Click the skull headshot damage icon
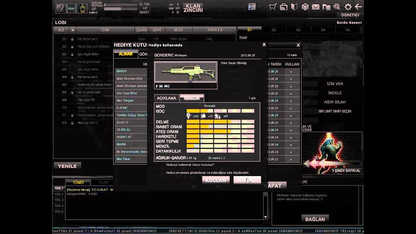The height and width of the screenshot is (234, 416). (188, 116)
